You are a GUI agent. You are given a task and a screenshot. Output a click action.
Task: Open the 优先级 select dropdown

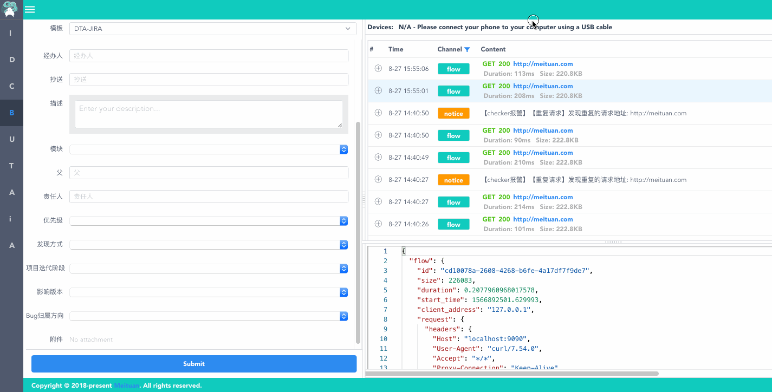click(x=209, y=221)
